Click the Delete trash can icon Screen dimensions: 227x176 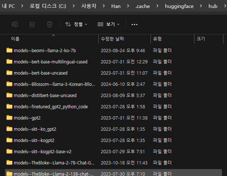[x=50, y=24]
